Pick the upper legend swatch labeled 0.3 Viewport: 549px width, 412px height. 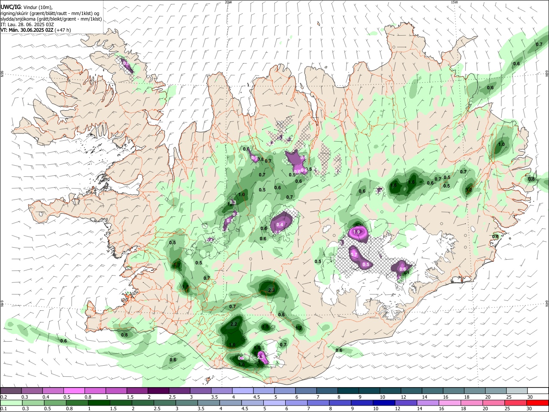32,391
